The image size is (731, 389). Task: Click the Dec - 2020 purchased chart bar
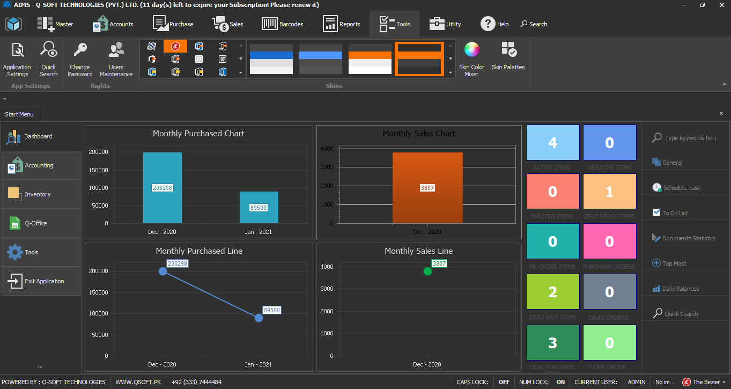point(163,188)
